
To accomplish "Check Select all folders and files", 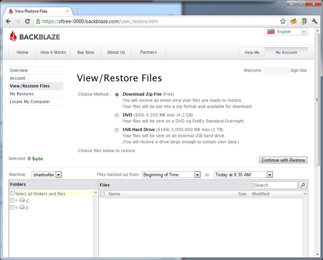I will pyautogui.click(x=12, y=193).
